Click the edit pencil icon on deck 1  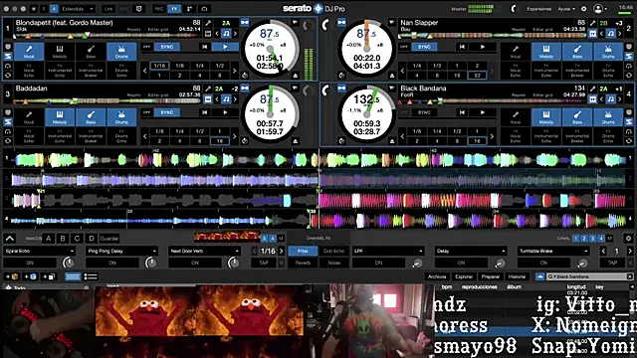pos(208,23)
